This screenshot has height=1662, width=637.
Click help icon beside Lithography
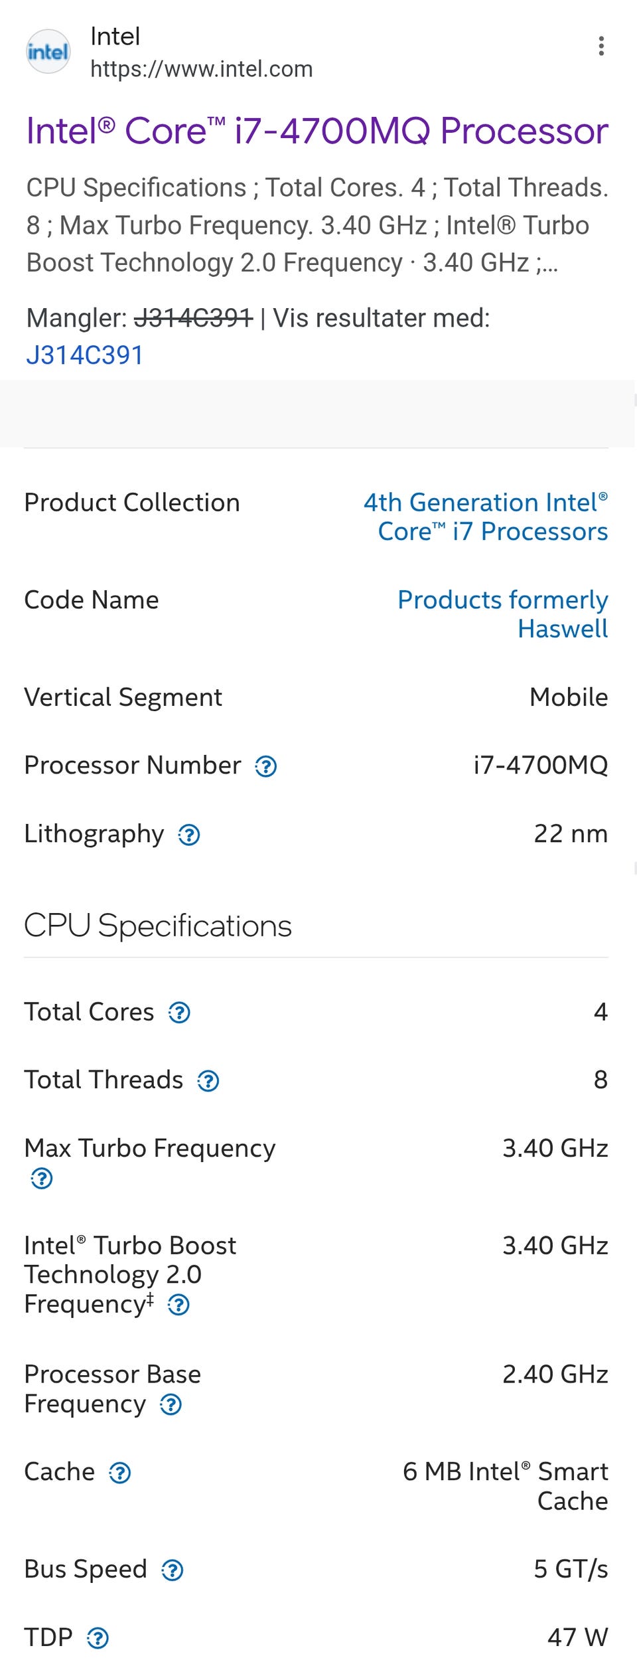[189, 835]
